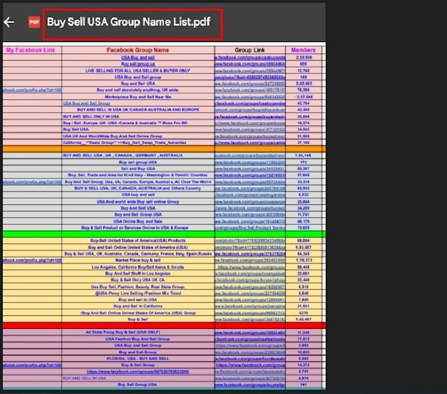
Task: Select 'USA Fashion Buy And Sell Group'
Action: pyautogui.click(x=137, y=339)
